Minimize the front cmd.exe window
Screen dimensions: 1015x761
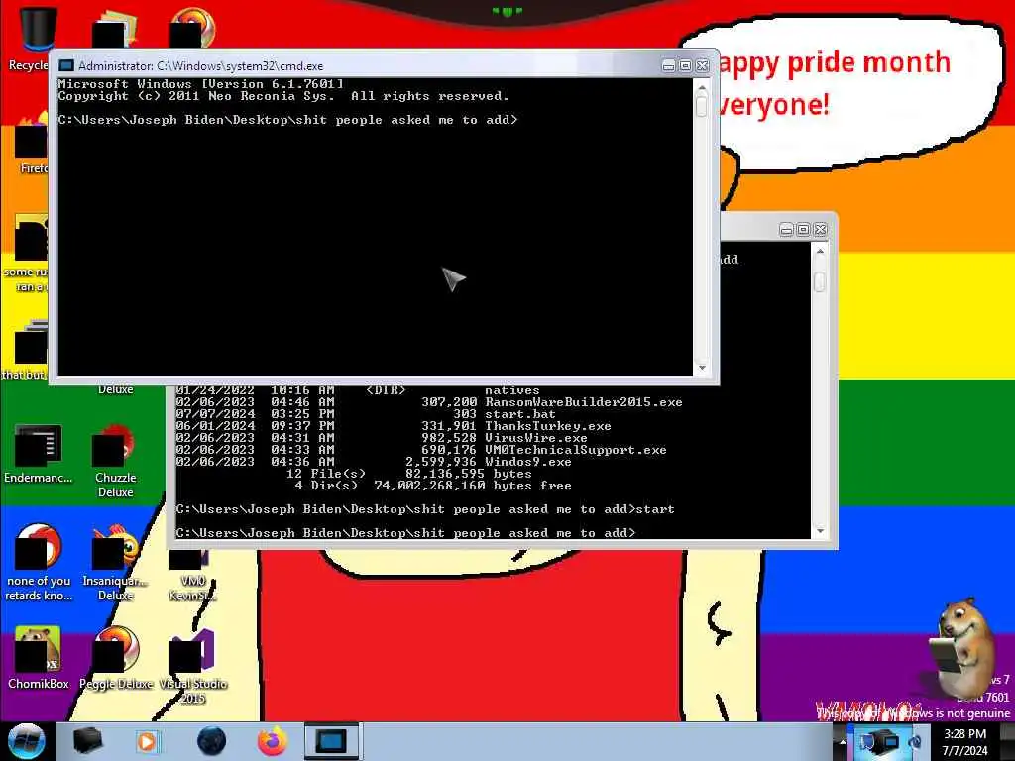669,66
